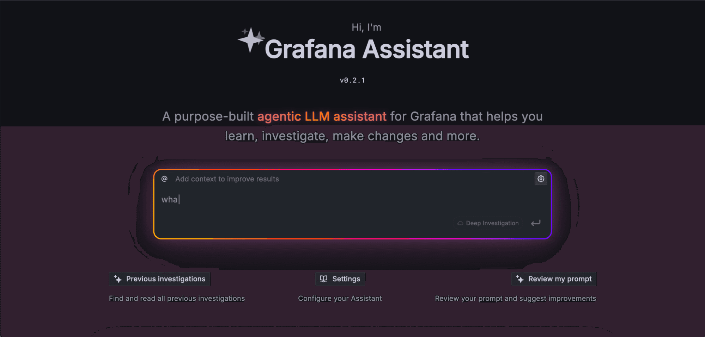Enable Deep Investigation mode
Image resolution: width=705 pixels, height=337 pixels.
pyautogui.click(x=487, y=223)
